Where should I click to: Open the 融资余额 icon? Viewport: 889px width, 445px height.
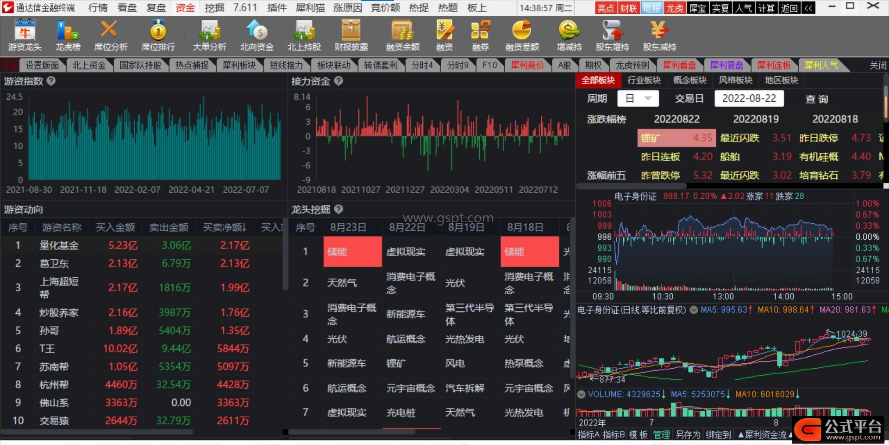402,36
